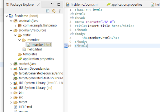The image size is (160, 112).
Task: Place cursor in 'Insert title here' text
Action: [103, 26]
